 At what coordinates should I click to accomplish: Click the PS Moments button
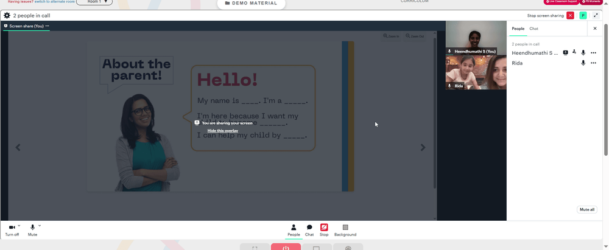[x=591, y=2]
